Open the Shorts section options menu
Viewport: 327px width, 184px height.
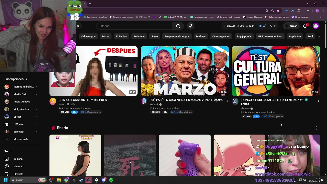click(x=316, y=128)
